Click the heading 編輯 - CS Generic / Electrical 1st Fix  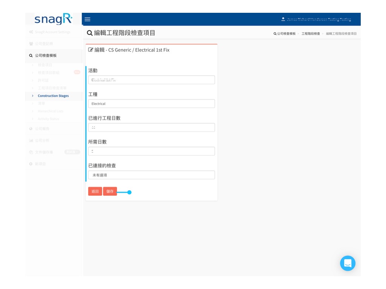(132, 50)
